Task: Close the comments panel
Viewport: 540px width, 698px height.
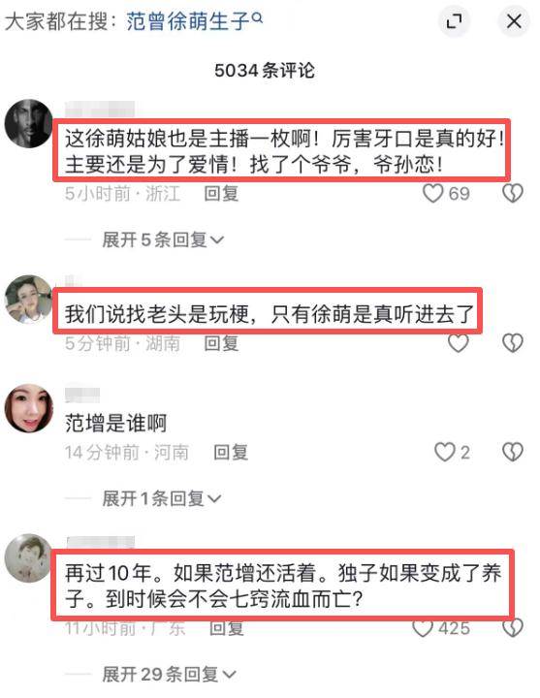Action: click(x=514, y=21)
